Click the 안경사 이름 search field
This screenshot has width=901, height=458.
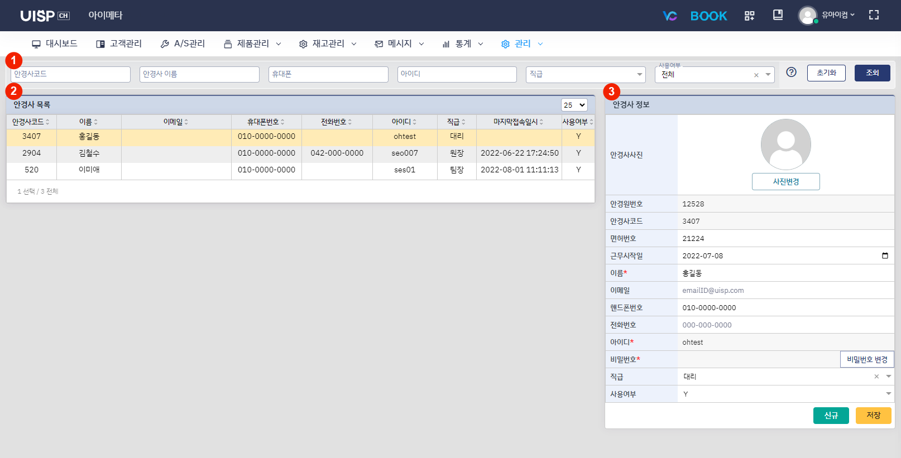pos(199,74)
